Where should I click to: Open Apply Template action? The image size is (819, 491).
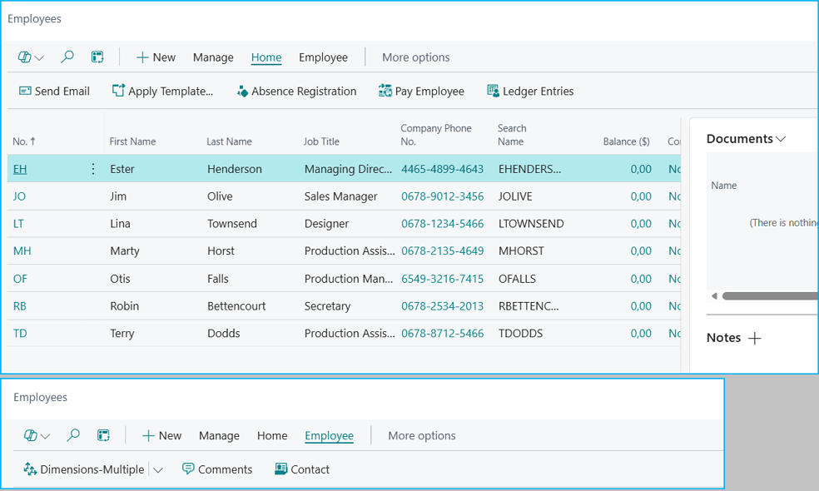point(163,92)
